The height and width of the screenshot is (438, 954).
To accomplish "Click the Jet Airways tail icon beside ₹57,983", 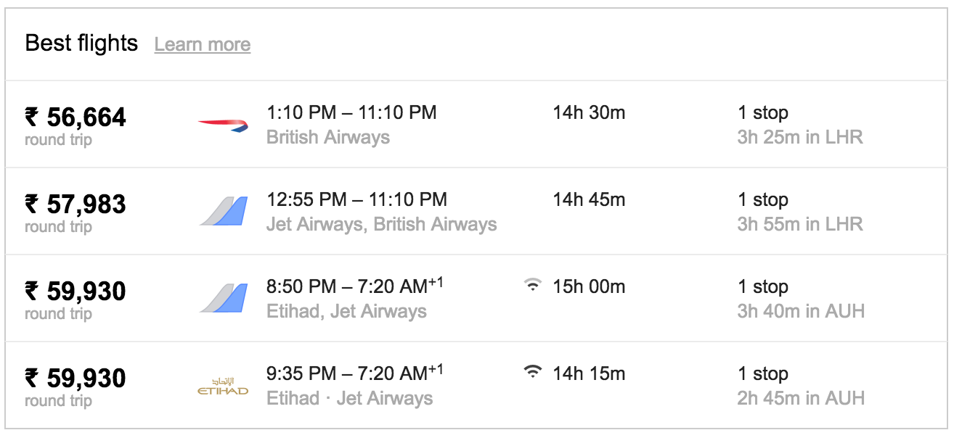I will pos(224,211).
